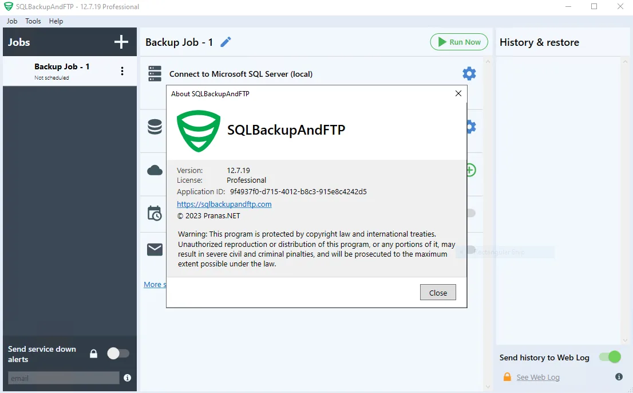Open the Job menu
The width and height of the screenshot is (633, 393).
pyautogui.click(x=11, y=21)
